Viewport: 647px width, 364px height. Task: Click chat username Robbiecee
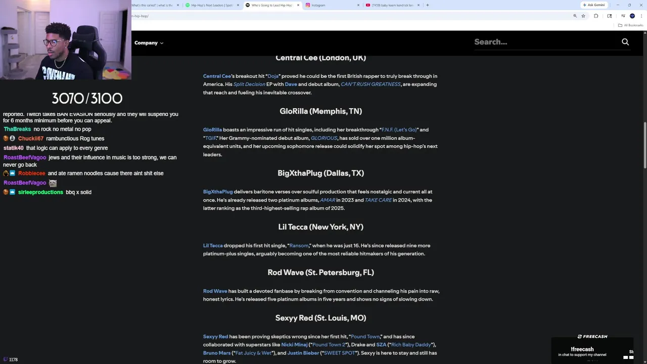pyautogui.click(x=32, y=173)
